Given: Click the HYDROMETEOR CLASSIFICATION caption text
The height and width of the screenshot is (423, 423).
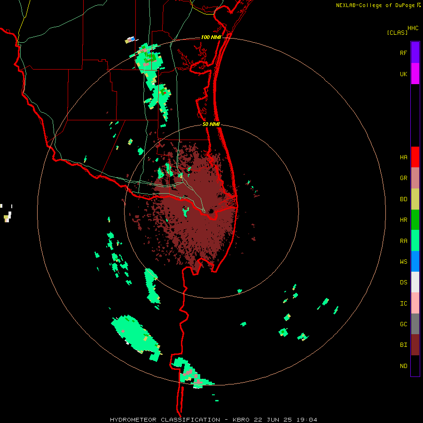Looking at the screenshot, I should coord(165,420).
